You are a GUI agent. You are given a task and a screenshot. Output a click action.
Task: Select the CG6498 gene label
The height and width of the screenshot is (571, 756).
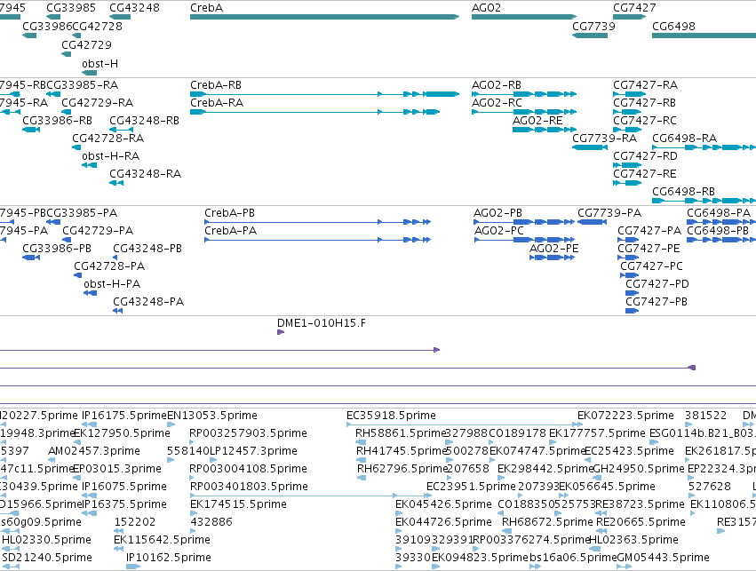coord(673,26)
